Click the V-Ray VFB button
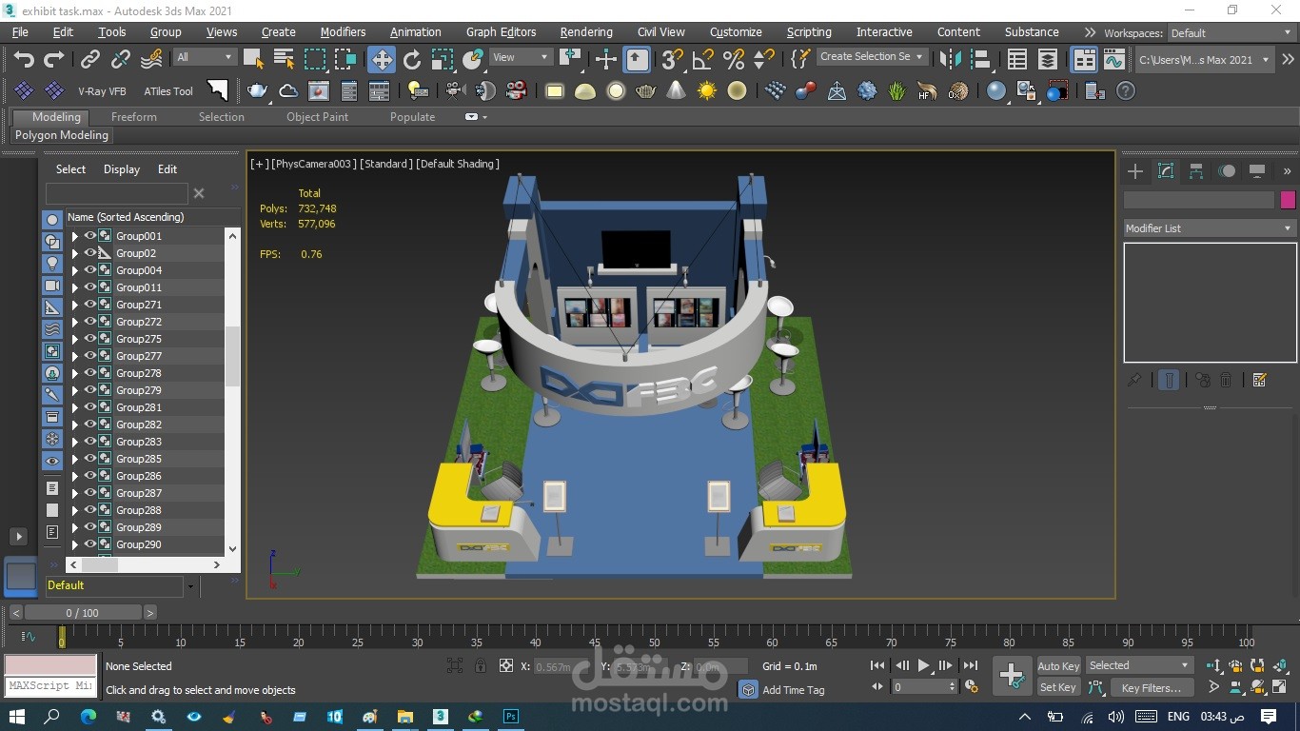1300x731 pixels. click(102, 91)
